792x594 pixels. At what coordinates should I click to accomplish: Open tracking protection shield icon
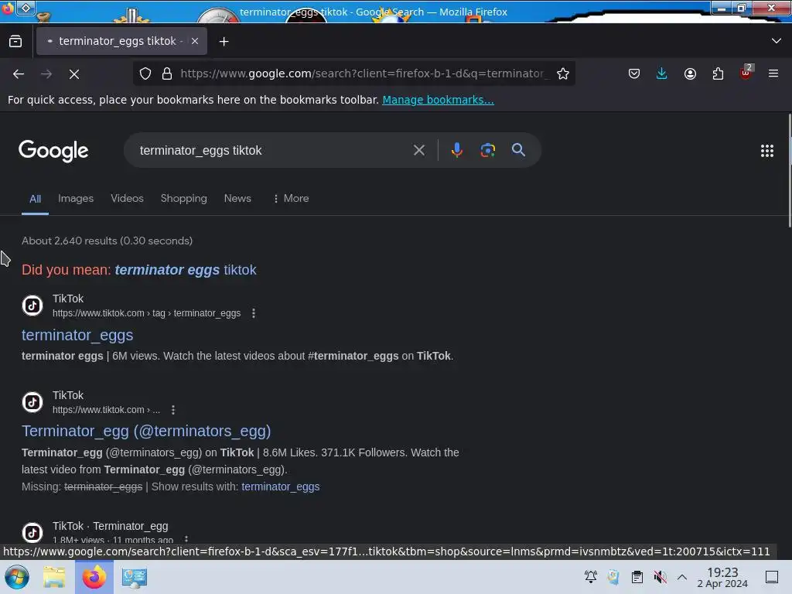[145, 73]
